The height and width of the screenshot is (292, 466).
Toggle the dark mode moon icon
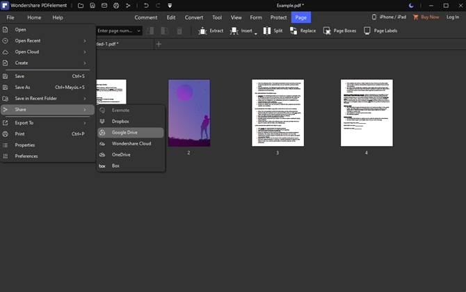click(x=411, y=6)
